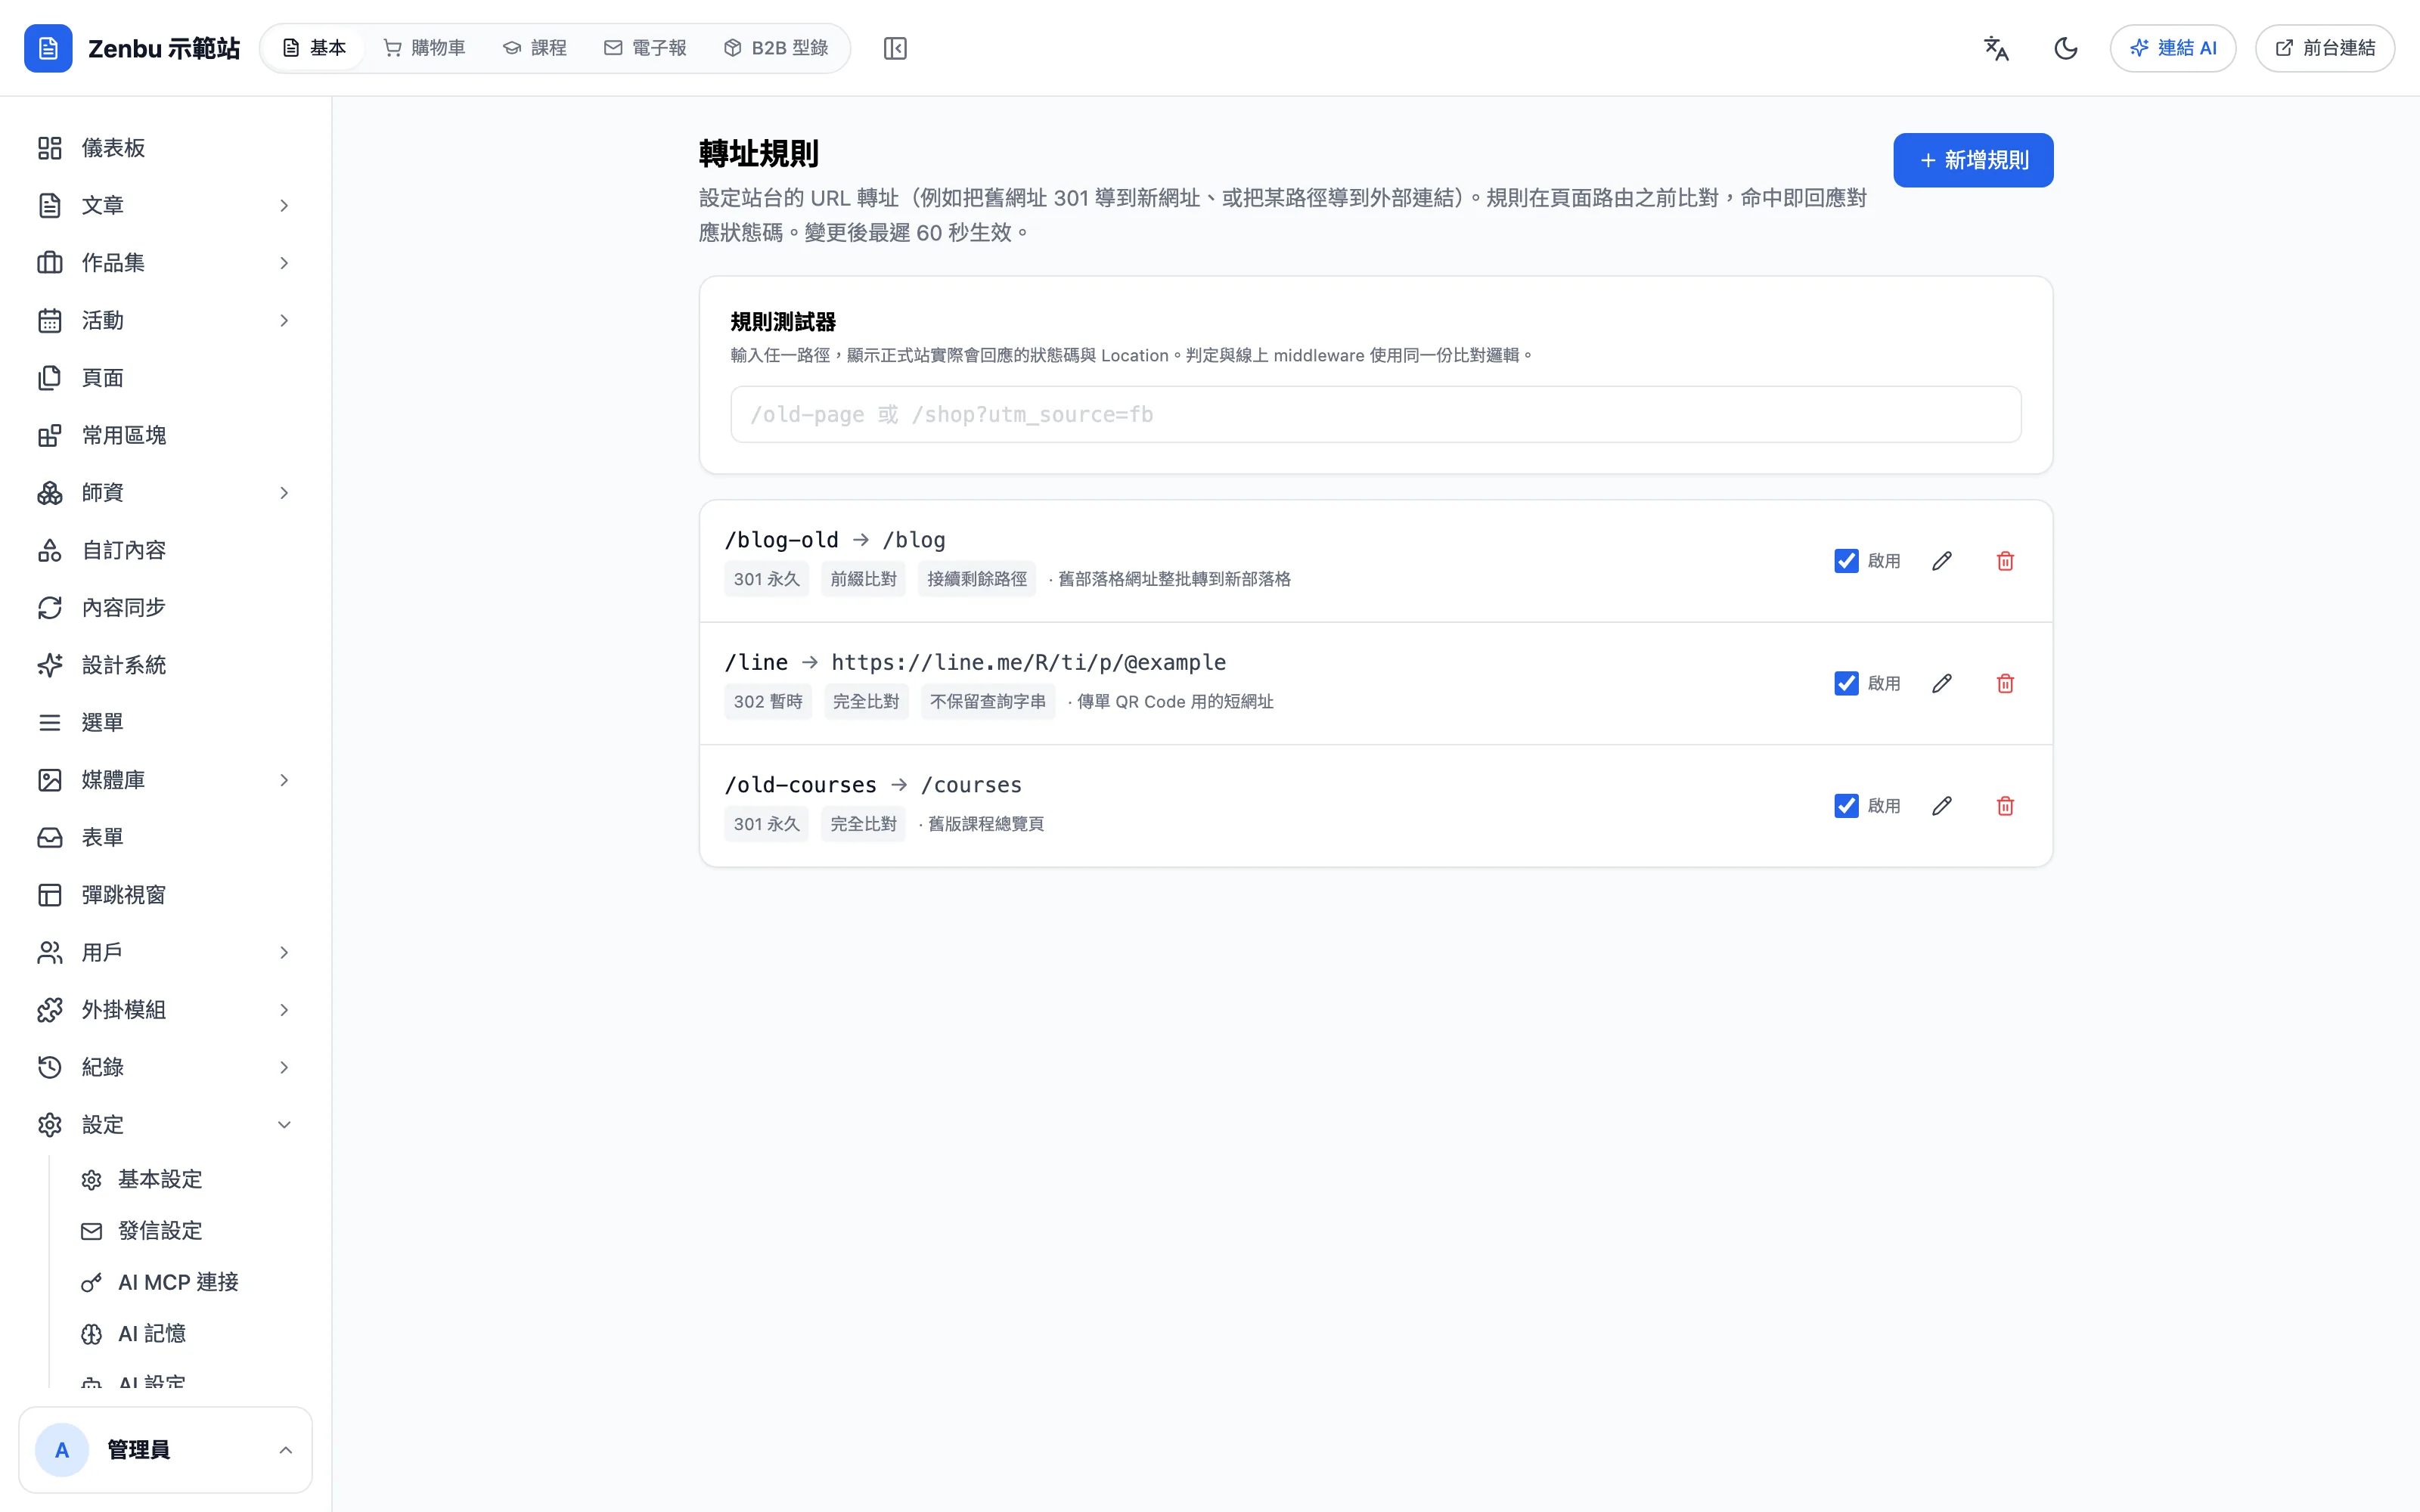Open 表單 forms in sidebar
This screenshot has height=1512, width=2420.
[x=166, y=837]
